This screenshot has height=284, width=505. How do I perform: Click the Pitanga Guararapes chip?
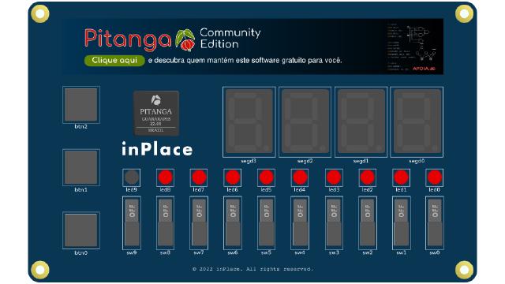click(156, 114)
